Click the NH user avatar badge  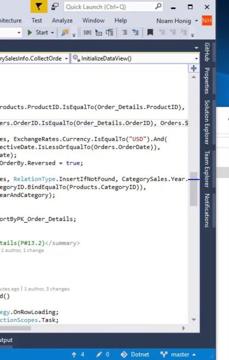point(207,21)
